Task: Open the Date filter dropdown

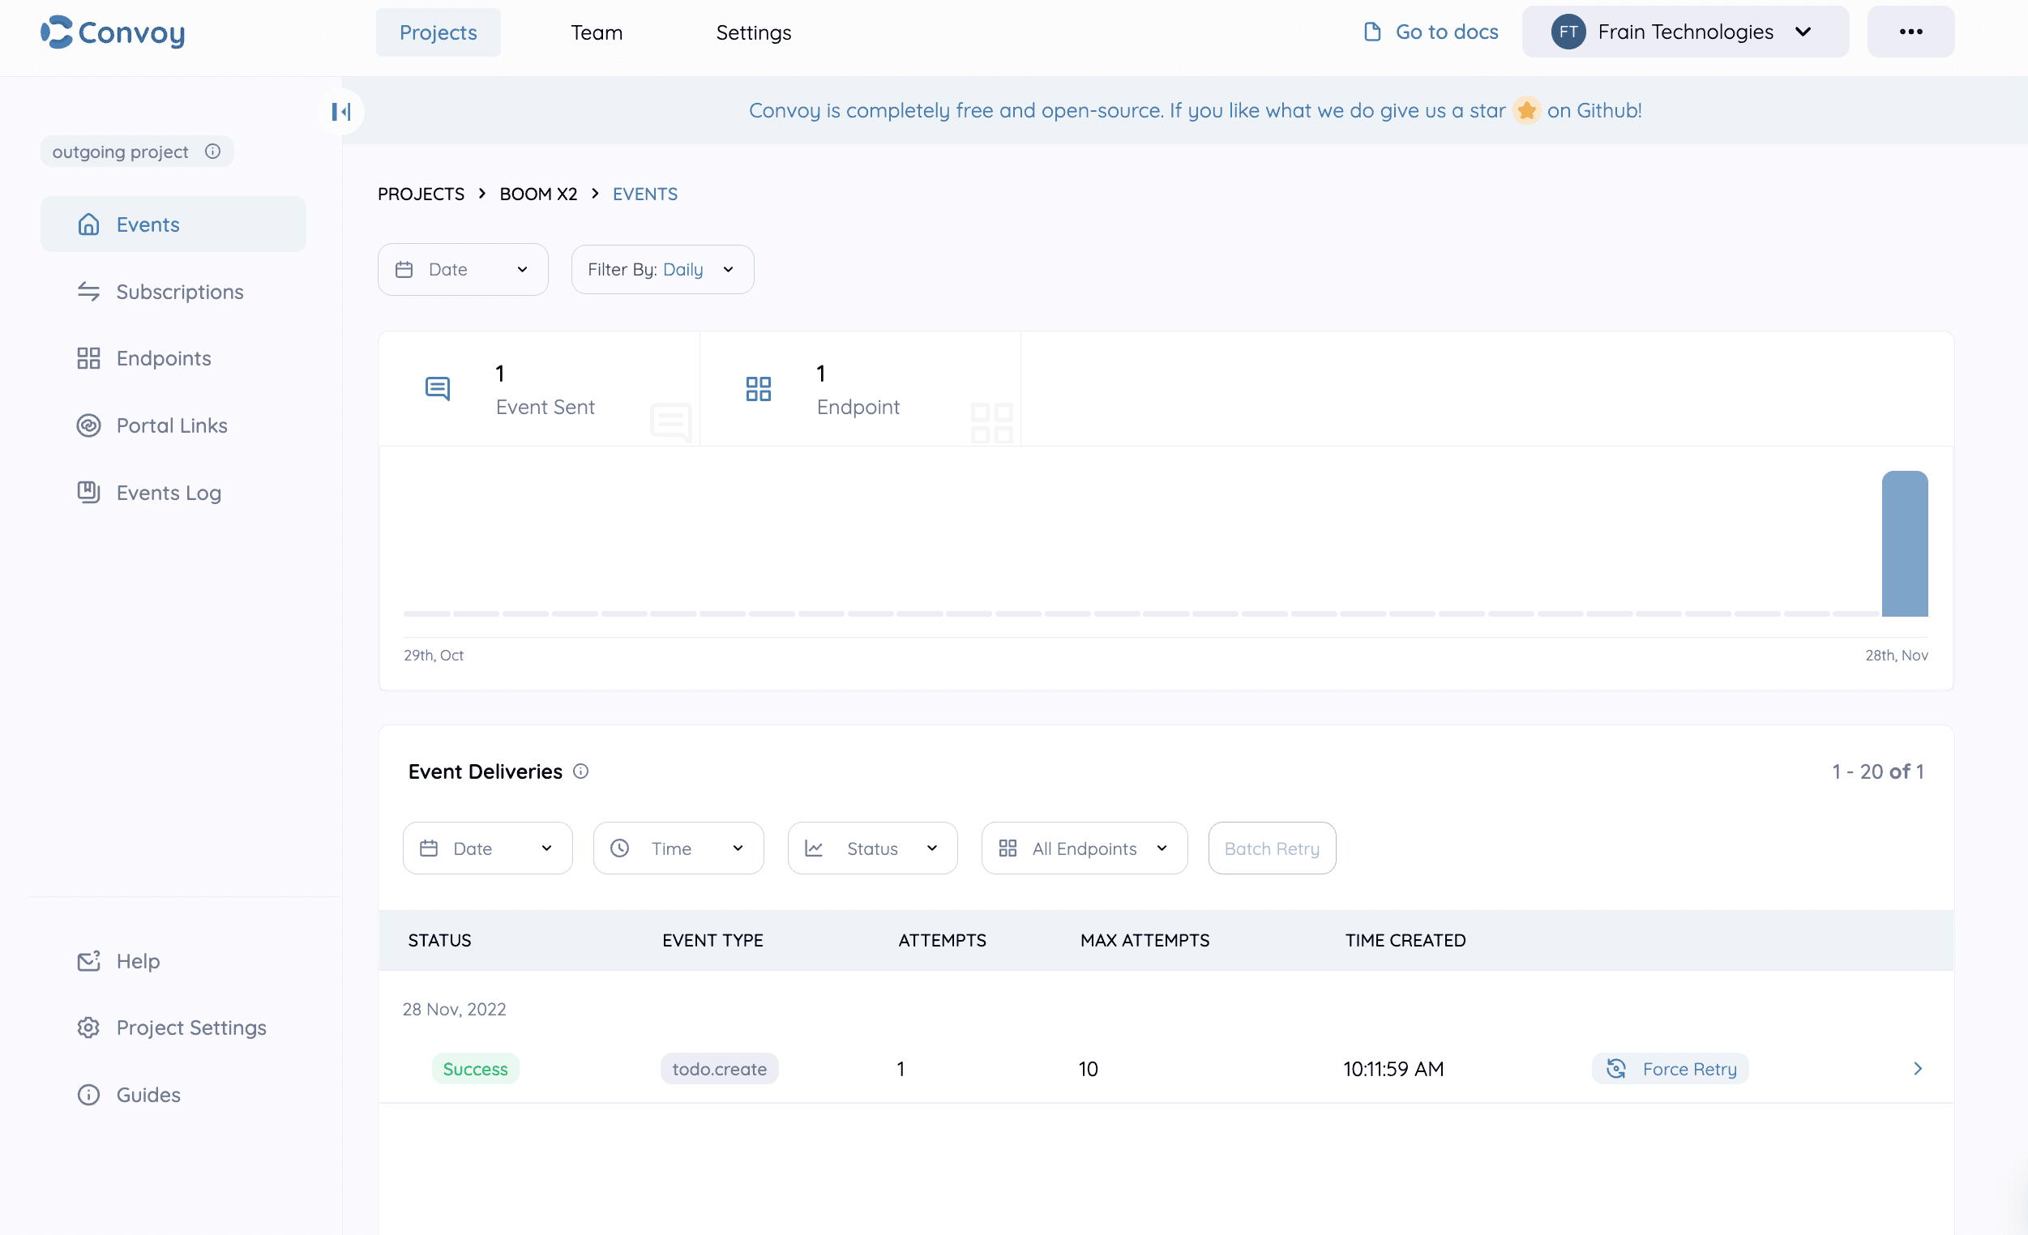Action: [462, 269]
